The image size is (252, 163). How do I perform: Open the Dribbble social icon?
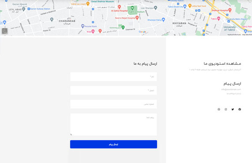point(219,109)
